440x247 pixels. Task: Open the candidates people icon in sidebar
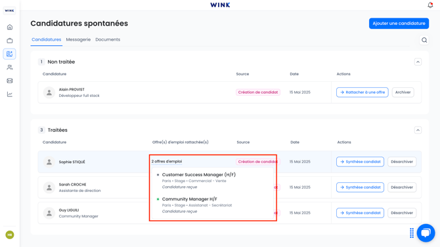10,67
